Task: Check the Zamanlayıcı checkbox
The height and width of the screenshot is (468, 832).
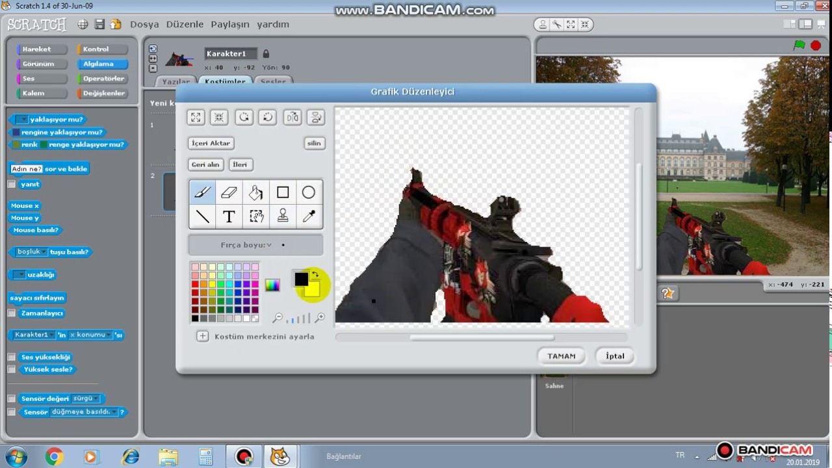Action: (x=12, y=313)
